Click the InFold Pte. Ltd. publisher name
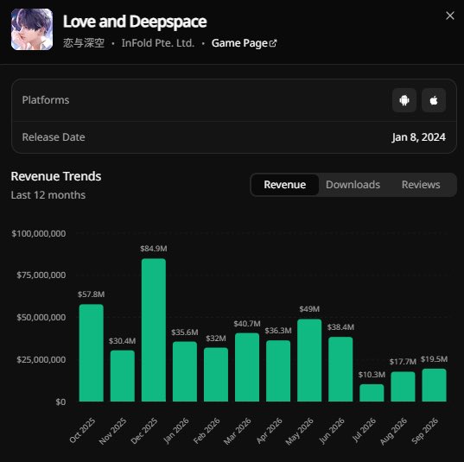 [x=158, y=43]
